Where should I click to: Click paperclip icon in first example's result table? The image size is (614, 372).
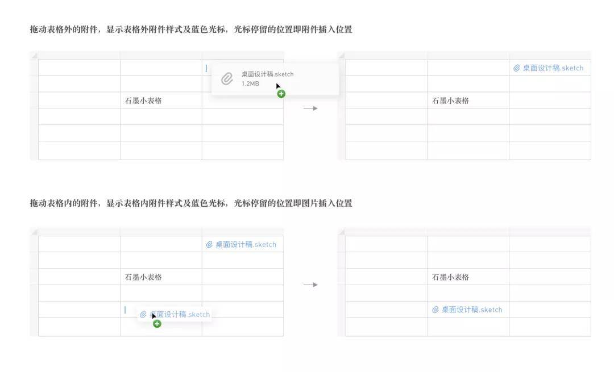tap(516, 68)
